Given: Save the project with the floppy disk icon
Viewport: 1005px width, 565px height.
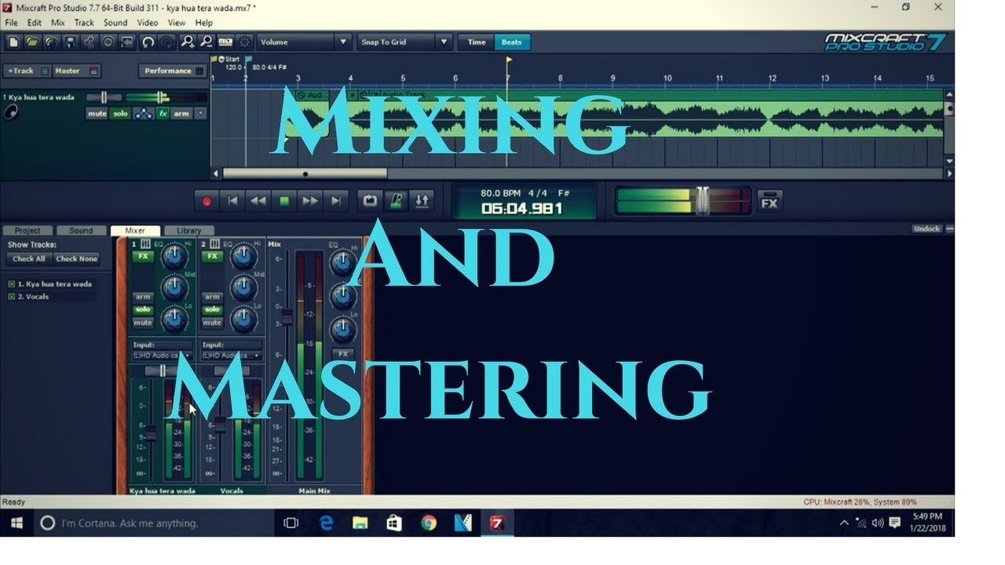Looking at the screenshot, I should tap(71, 42).
